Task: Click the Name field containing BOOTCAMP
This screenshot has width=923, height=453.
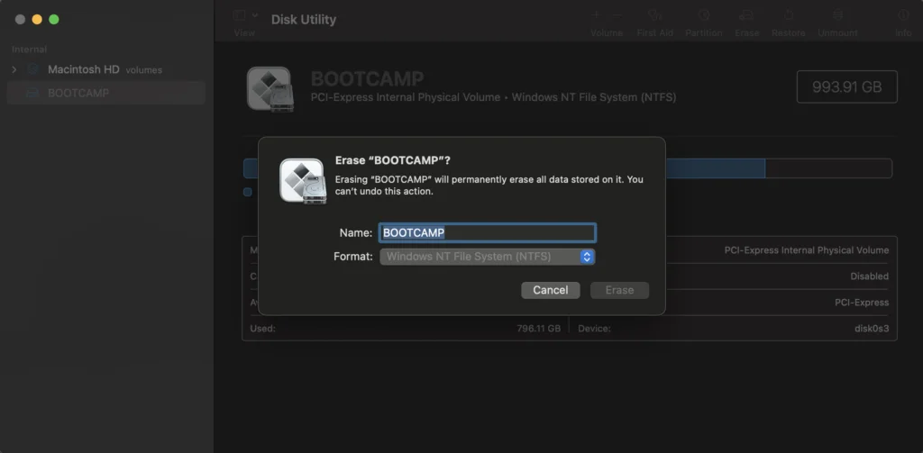Action: click(x=488, y=233)
